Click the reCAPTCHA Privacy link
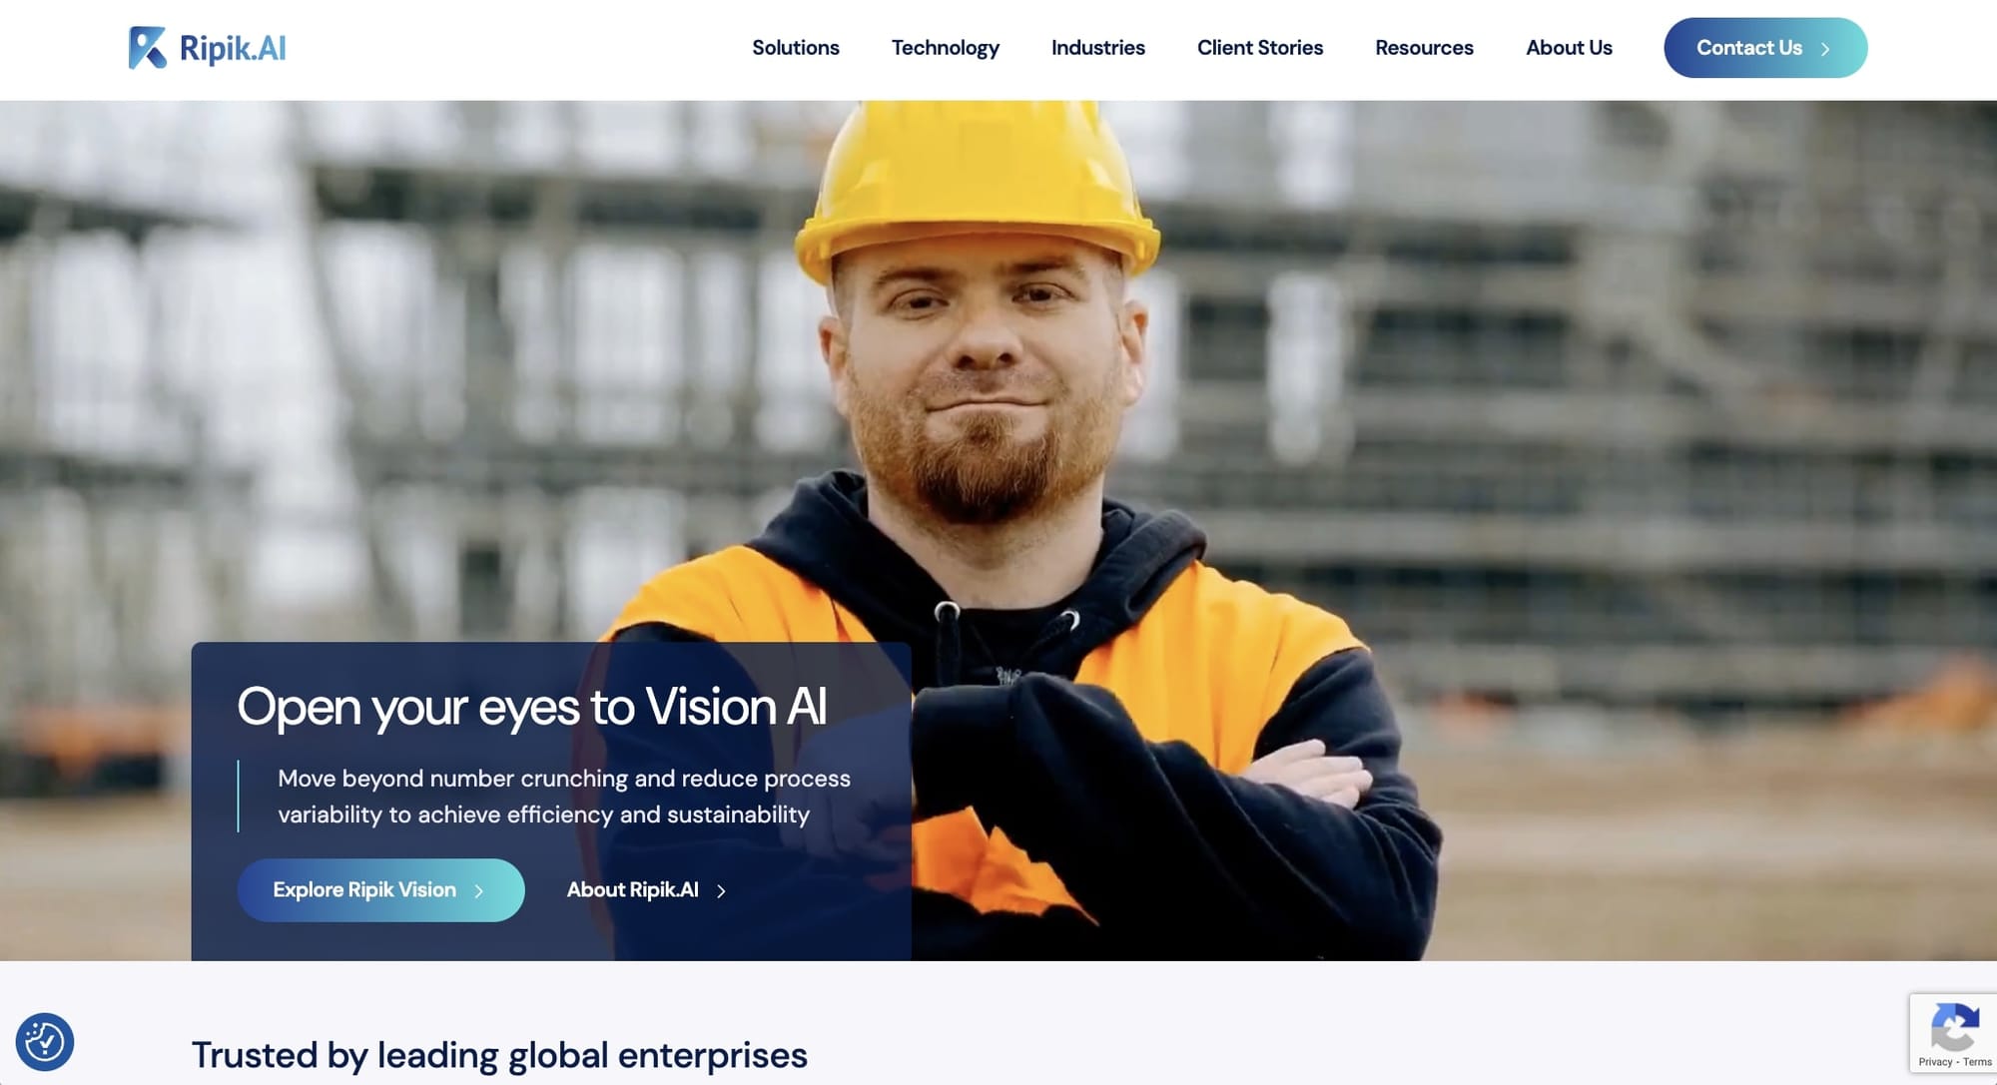 coord(1935,1062)
